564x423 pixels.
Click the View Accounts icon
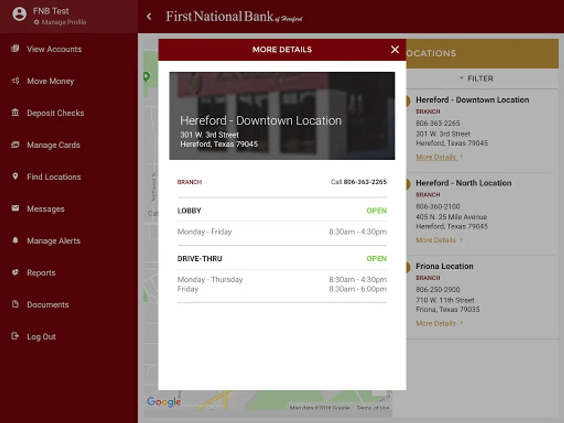16,48
